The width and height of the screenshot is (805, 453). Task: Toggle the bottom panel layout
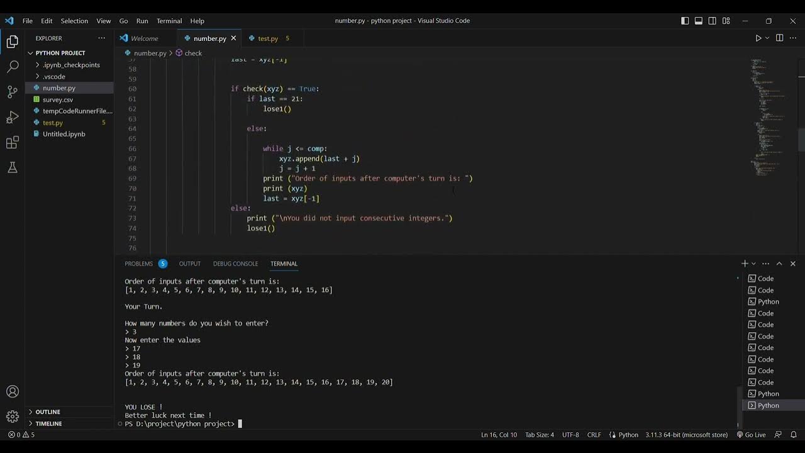pyautogui.click(x=699, y=21)
